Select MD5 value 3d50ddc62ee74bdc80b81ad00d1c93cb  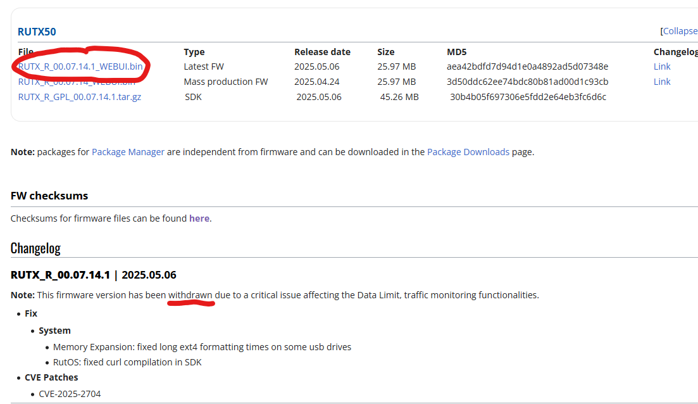(528, 82)
